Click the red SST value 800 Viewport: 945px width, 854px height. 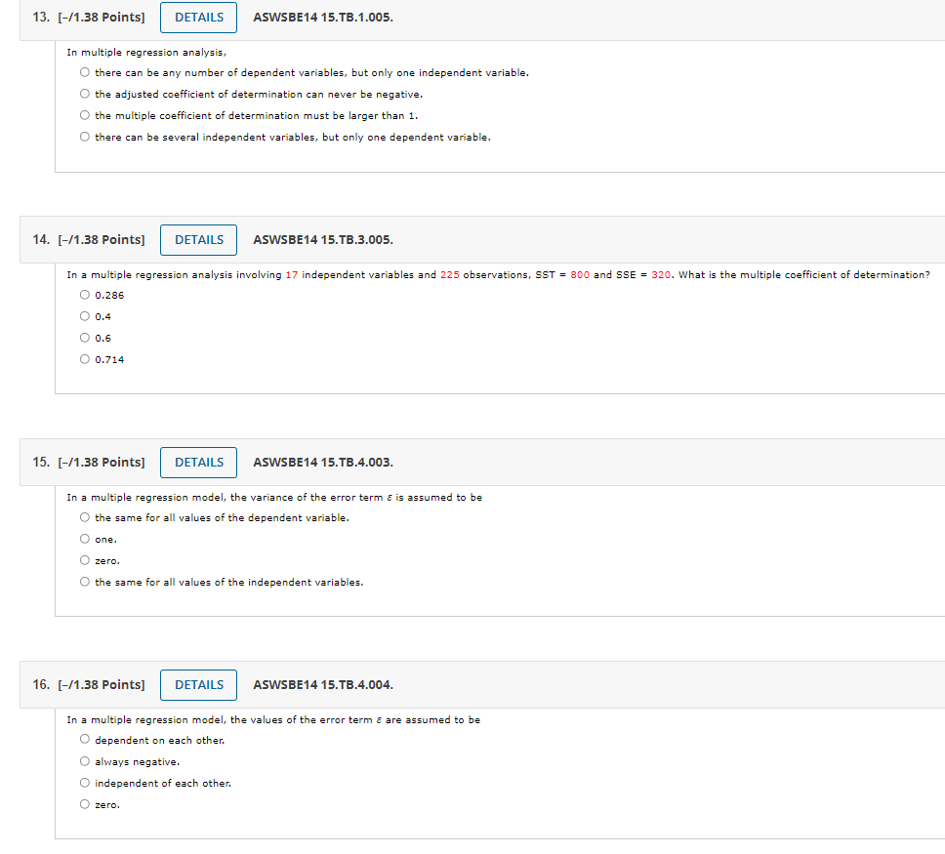[580, 275]
